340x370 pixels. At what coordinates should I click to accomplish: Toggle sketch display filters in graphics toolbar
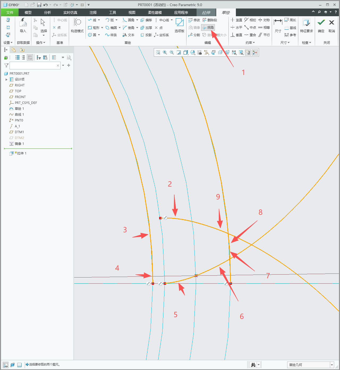[234, 53]
